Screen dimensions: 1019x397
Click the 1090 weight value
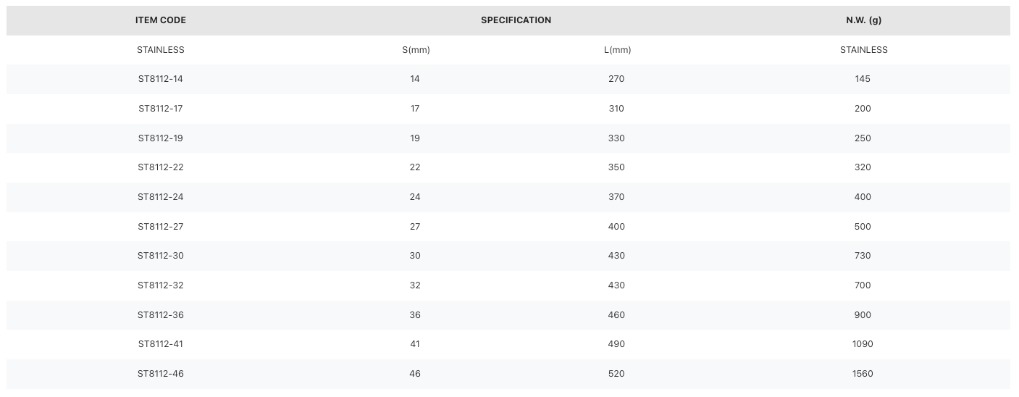(x=863, y=344)
